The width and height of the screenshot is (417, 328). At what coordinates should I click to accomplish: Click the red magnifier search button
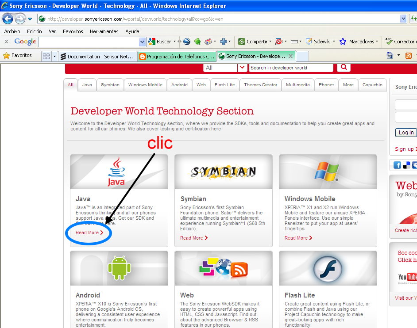click(x=344, y=67)
